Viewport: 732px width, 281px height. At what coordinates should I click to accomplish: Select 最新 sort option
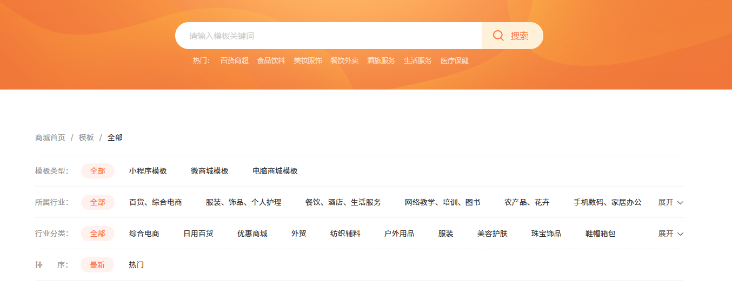[x=97, y=265]
